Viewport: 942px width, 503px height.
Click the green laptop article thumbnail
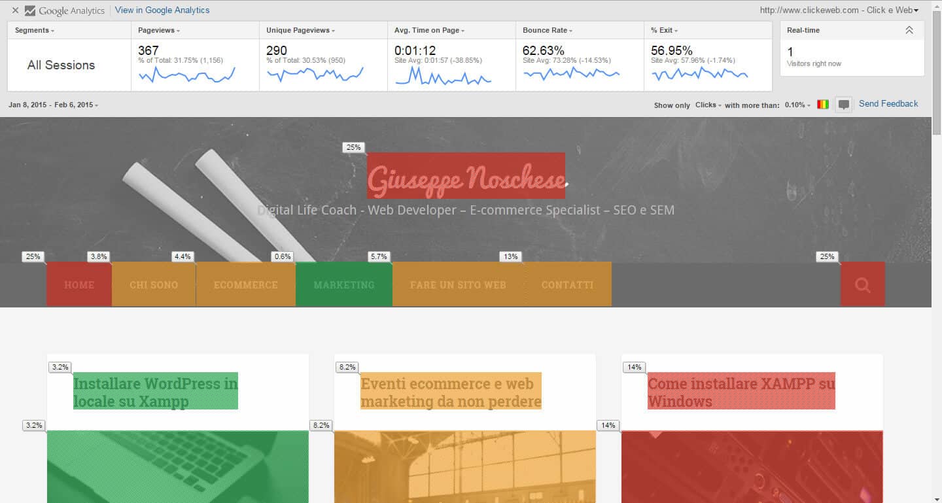tap(178, 467)
